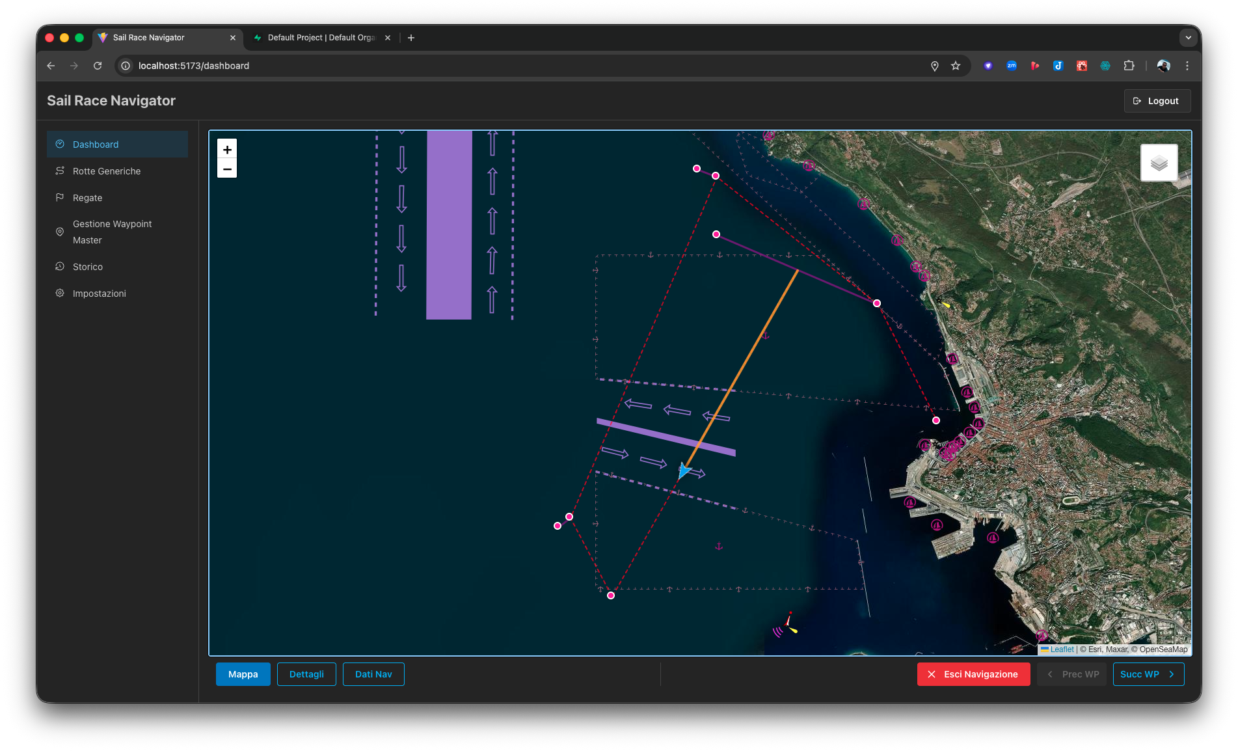Switch to the Dettagli tab

click(x=306, y=674)
